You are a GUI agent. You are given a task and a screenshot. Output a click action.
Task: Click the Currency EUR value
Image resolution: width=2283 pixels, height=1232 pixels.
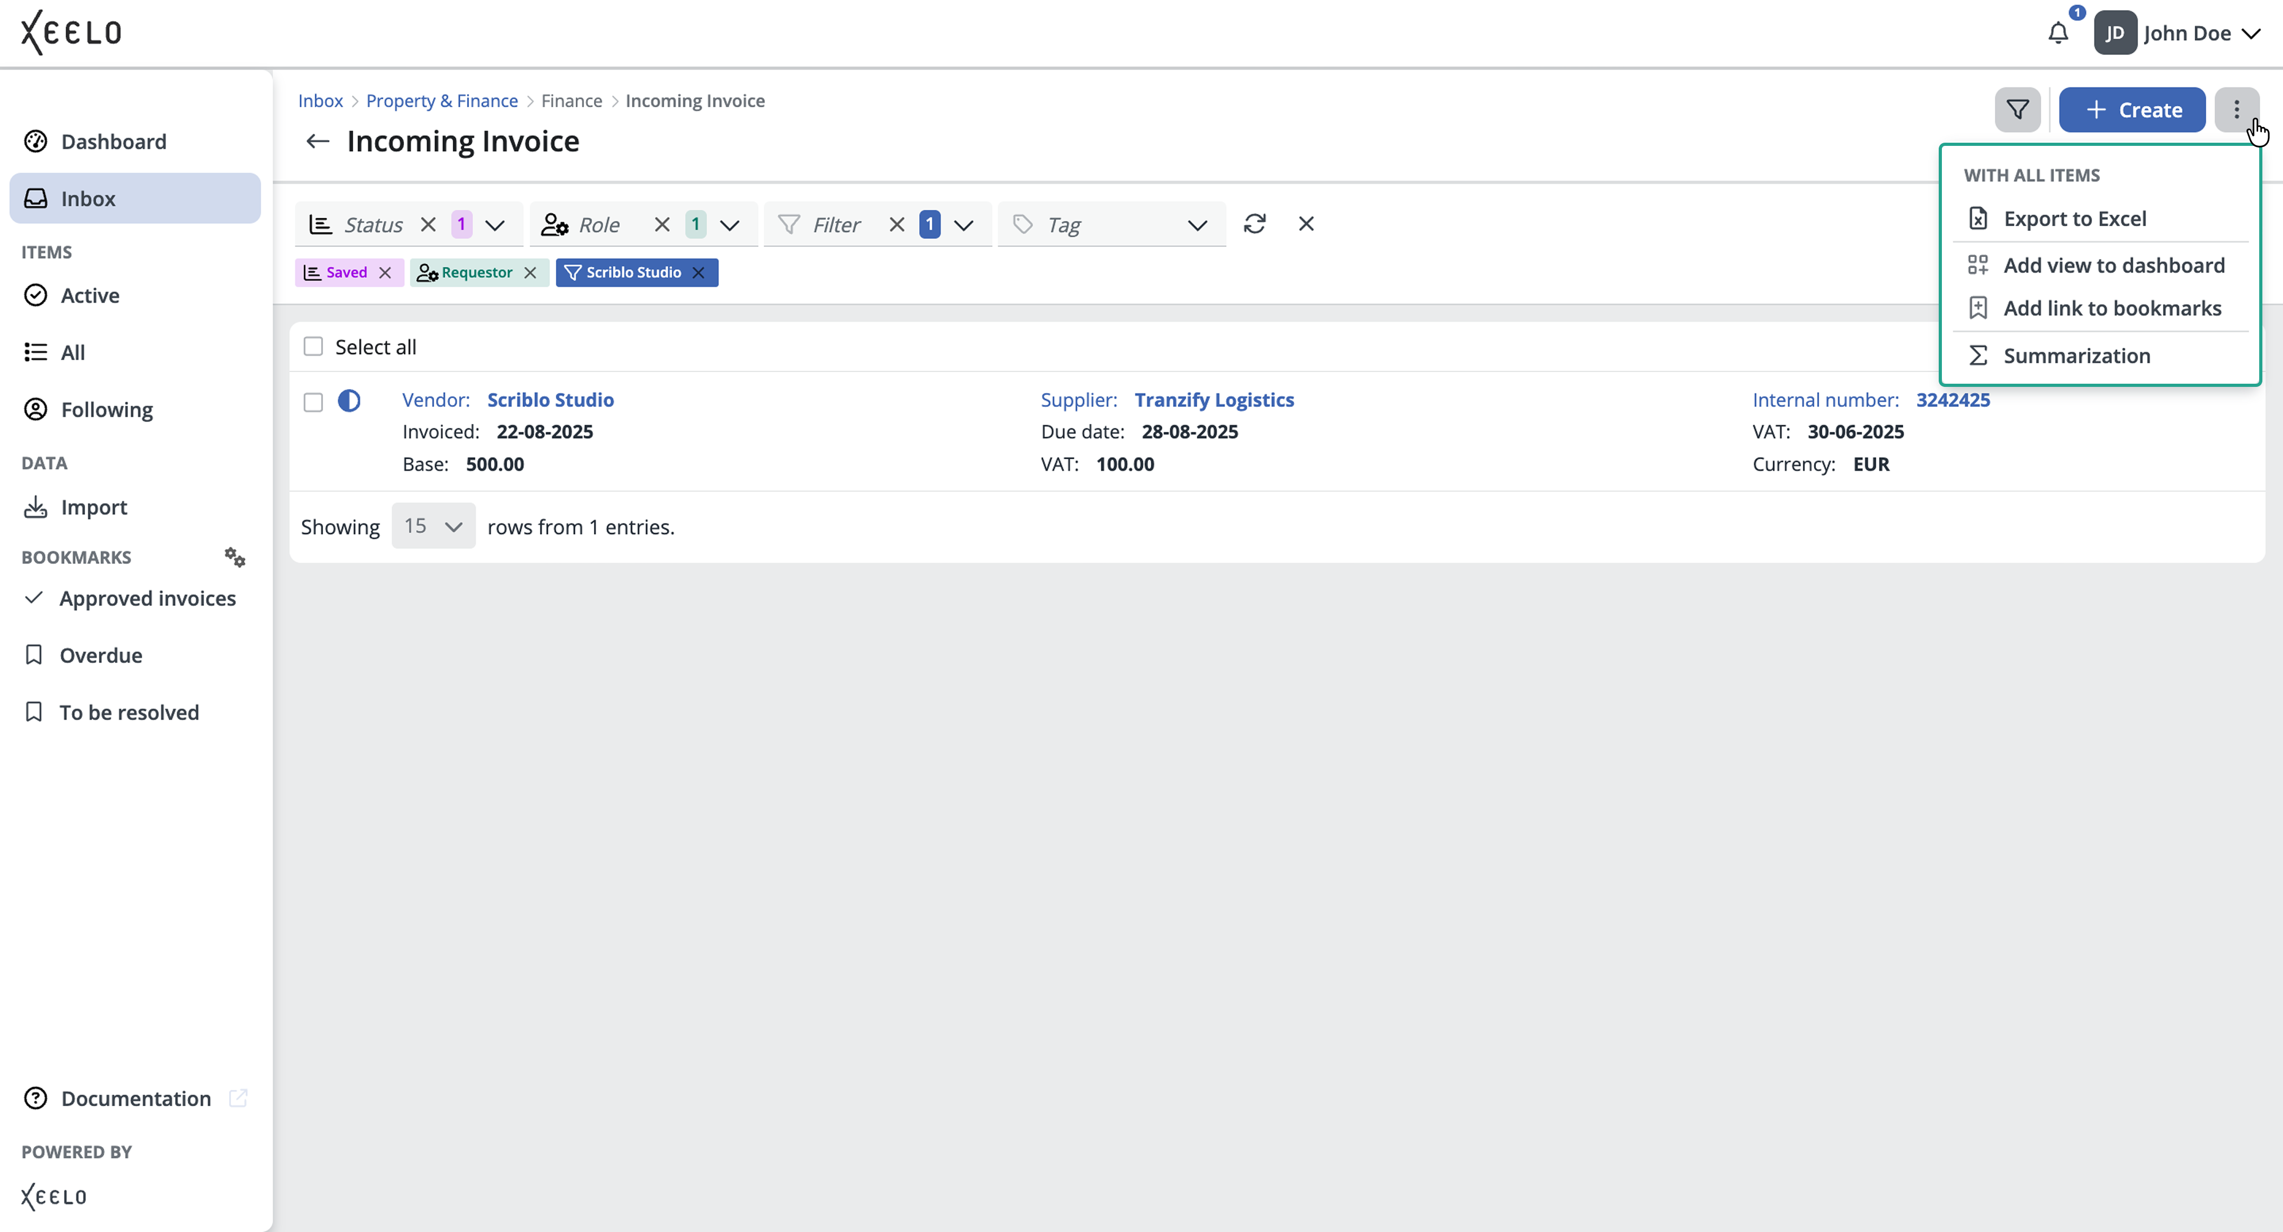[x=1871, y=464]
